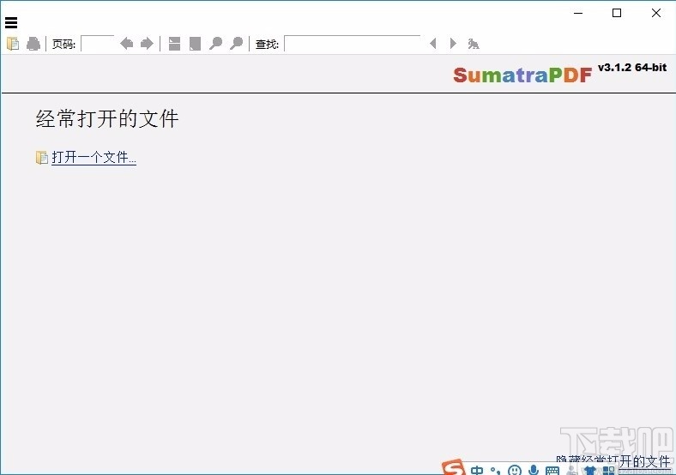The image size is (676, 475).
Task: Click Sogou input method S logo
Action: pos(453,468)
